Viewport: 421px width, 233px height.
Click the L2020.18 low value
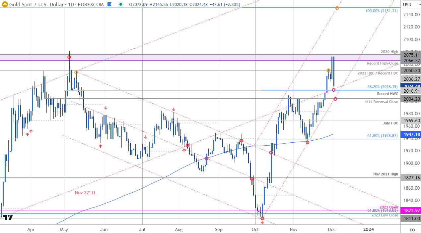pyautogui.click(x=178, y=4)
